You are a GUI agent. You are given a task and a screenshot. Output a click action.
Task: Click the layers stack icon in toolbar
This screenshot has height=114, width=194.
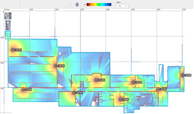click(x=77, y=5)
